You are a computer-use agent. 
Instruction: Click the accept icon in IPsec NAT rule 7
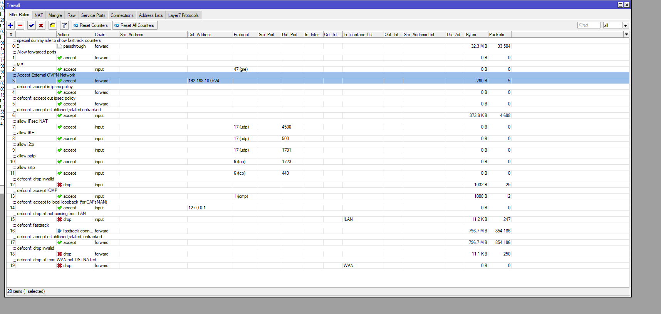(60, 127)
